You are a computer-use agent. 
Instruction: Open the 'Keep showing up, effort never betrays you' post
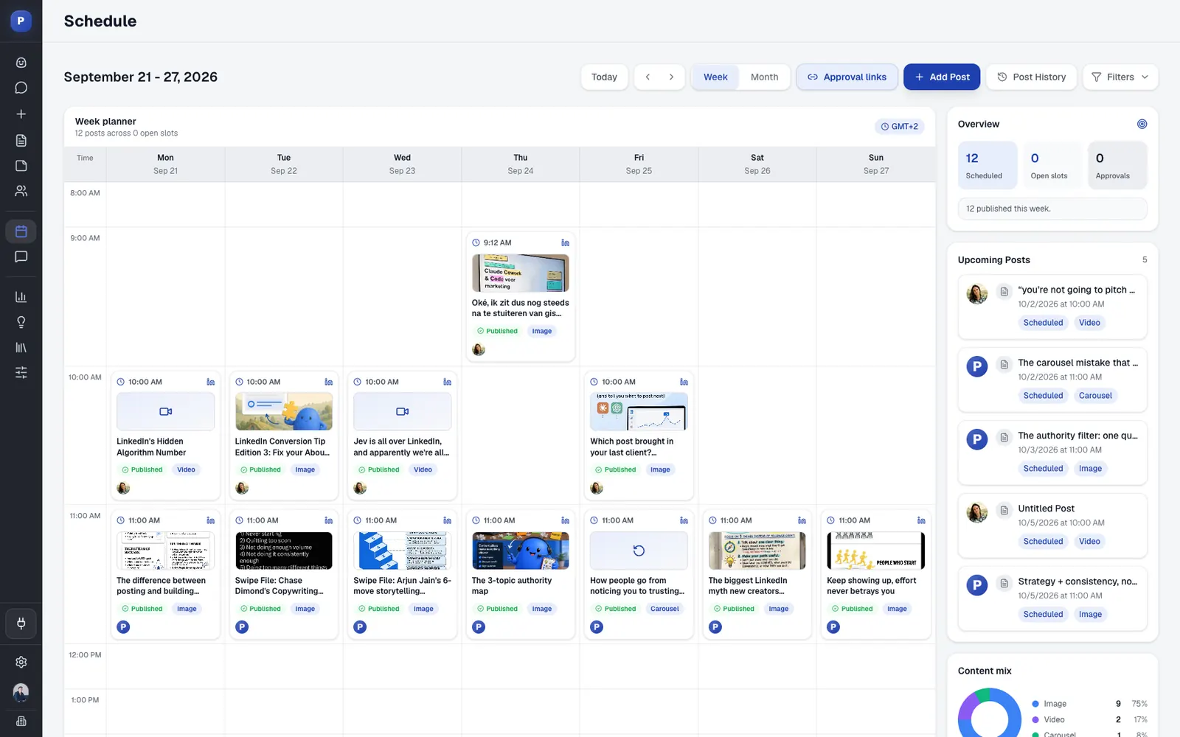point(875,574)
